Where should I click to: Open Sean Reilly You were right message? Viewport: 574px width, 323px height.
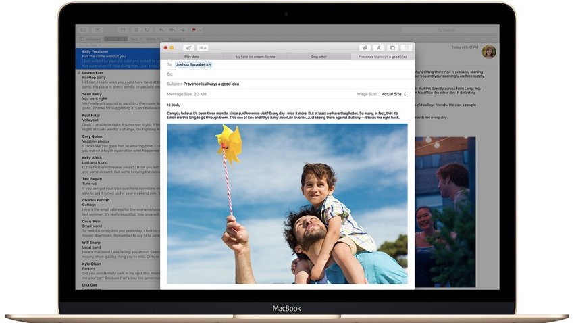click(x=118, y=101)
